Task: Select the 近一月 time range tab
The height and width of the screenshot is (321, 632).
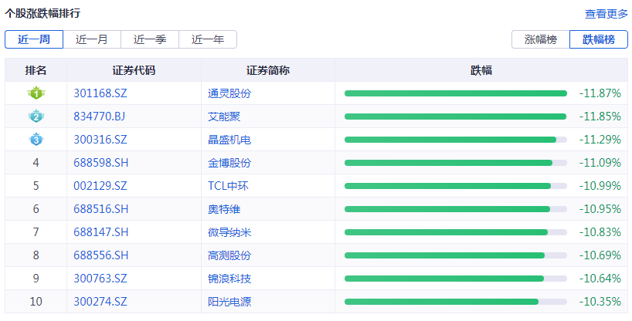Action: (x=92, y=39)
